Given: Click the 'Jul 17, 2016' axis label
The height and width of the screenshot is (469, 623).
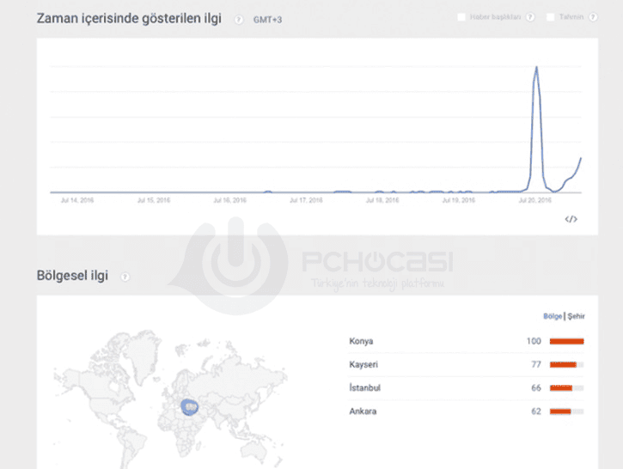Looking at the screenshot, I should click(x=306, y=200).
